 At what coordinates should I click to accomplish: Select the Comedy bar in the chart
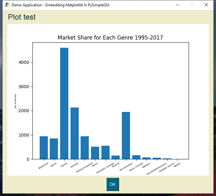[75, 133]
